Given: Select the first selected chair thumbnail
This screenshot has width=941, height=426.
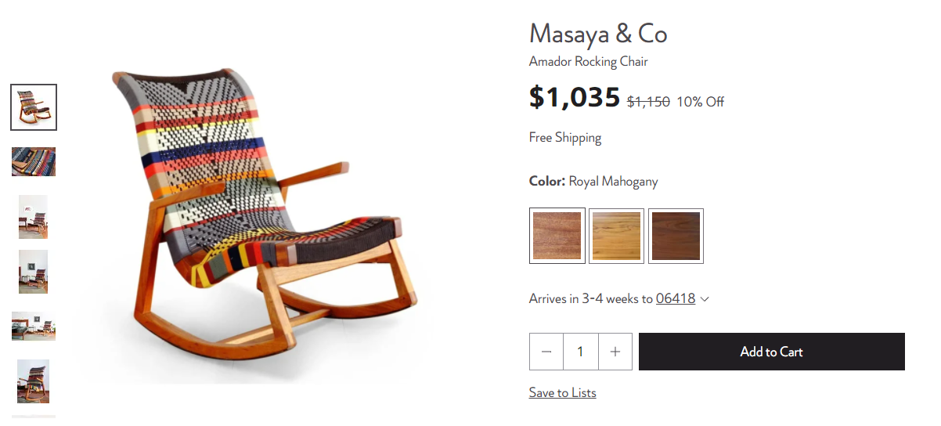Looking at the screenshot, I should coord(34,107).
